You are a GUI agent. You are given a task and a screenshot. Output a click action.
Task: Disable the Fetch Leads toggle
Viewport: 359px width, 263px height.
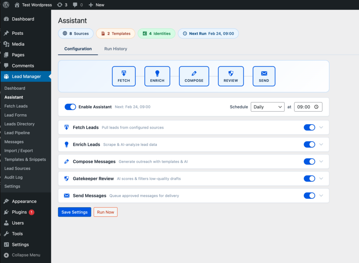point(309,127)
